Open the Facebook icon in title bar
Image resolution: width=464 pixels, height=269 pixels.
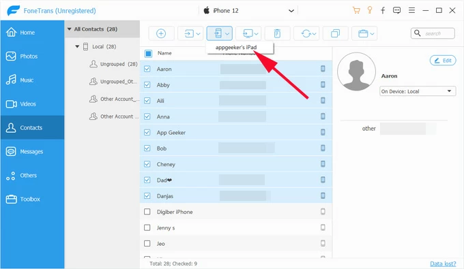[x=383, y=11]
